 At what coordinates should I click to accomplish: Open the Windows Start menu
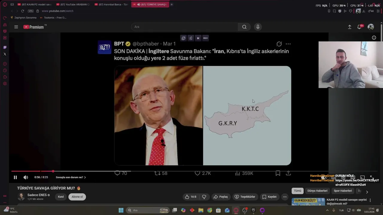121,210
